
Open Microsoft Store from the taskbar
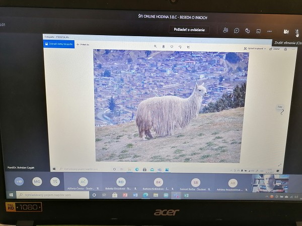pyautogui.click(x=115, y=195)
